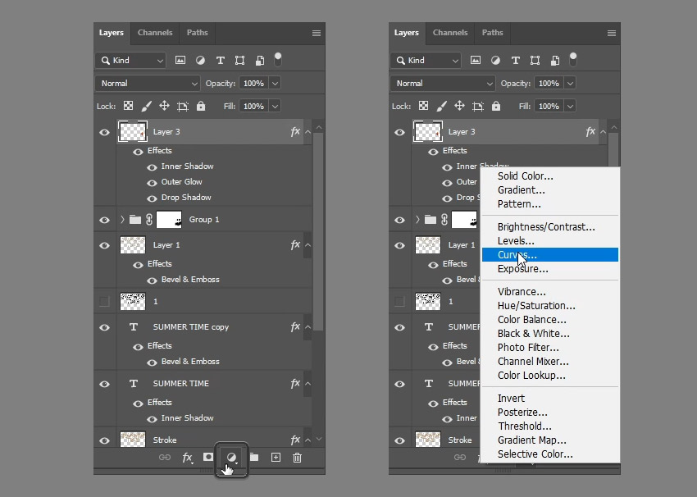Image resolution: width=697 pixels, height=497 pixels.
Task: Click the add layer mask icon
Action: [208, 458]
